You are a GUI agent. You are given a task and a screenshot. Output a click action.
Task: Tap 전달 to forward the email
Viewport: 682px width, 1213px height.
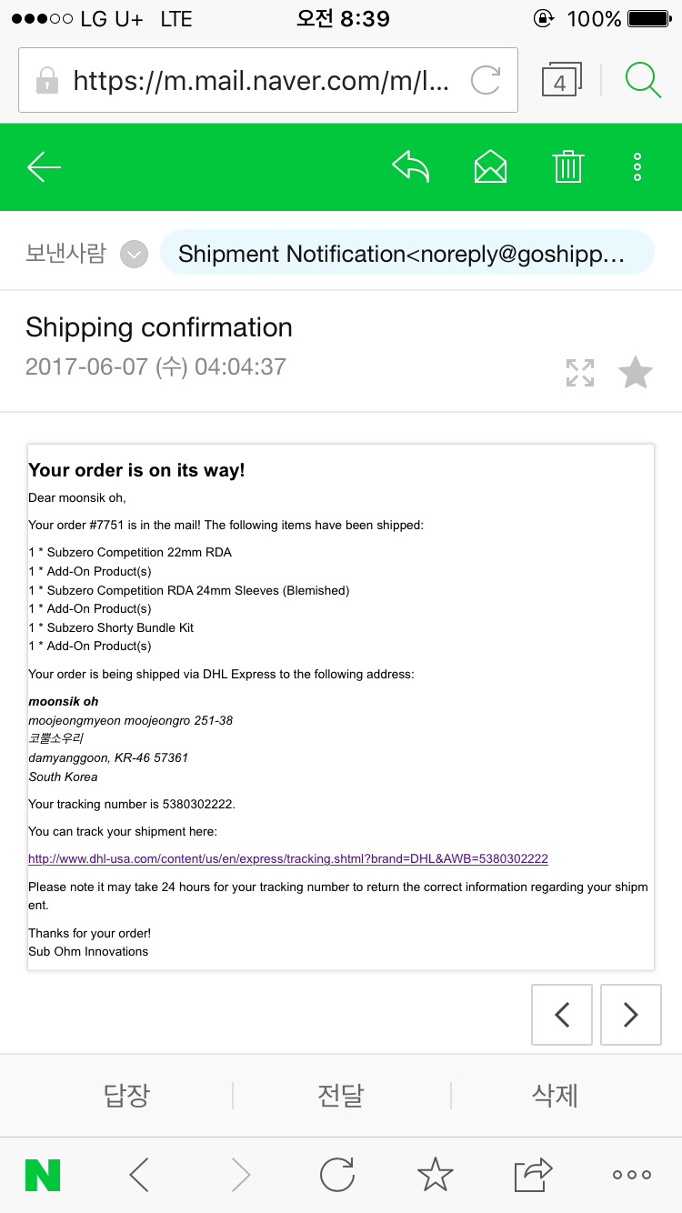pyautogui.click(x=341, y=1095)
